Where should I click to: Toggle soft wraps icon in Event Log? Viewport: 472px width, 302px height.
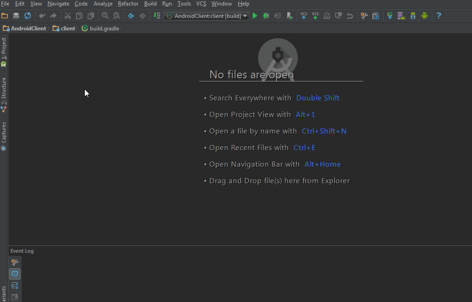point(15,285)
